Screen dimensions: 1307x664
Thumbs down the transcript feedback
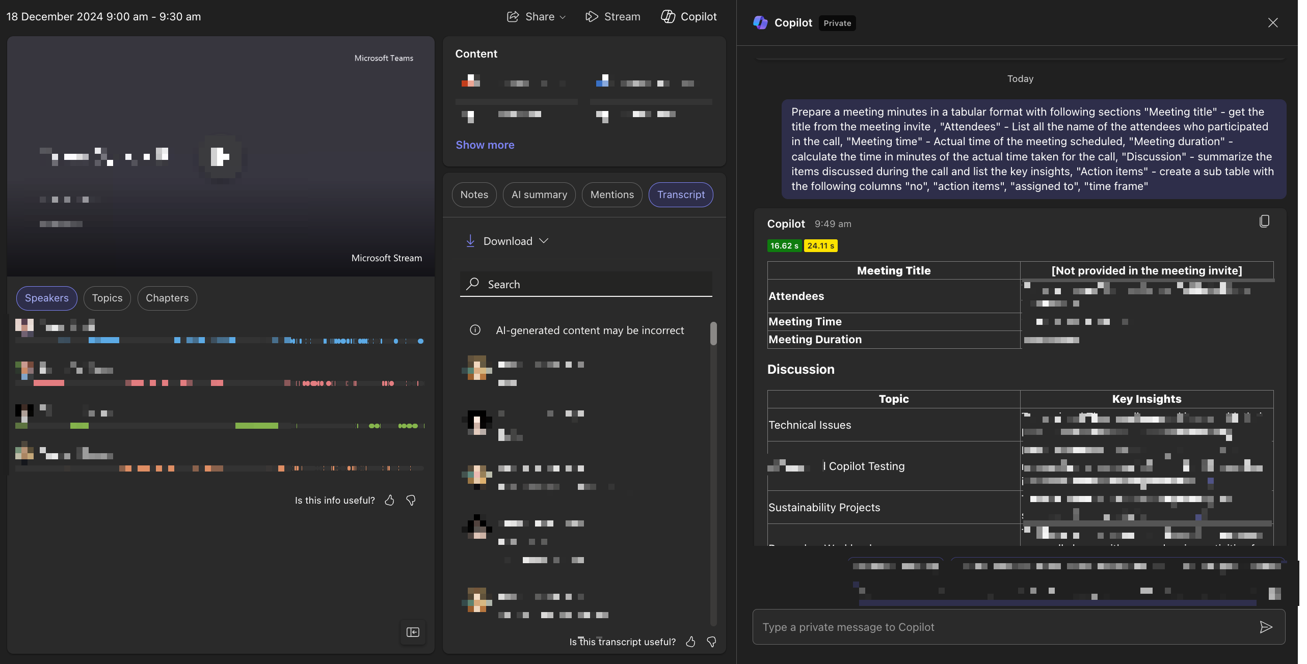[x=711, y=642]
